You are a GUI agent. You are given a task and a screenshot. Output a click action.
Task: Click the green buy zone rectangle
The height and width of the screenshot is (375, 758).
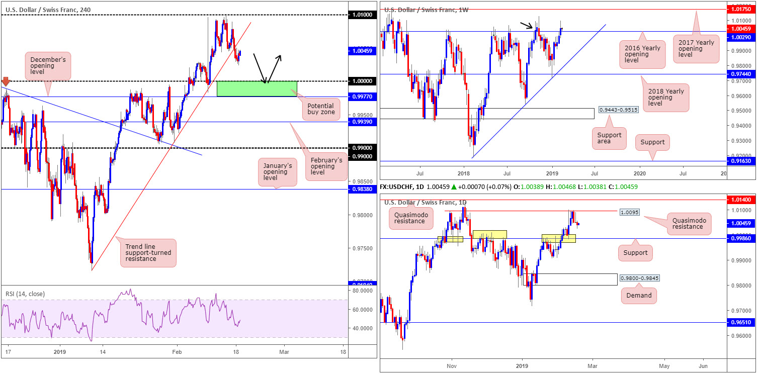pyautogui.click(x=257, y=89)
